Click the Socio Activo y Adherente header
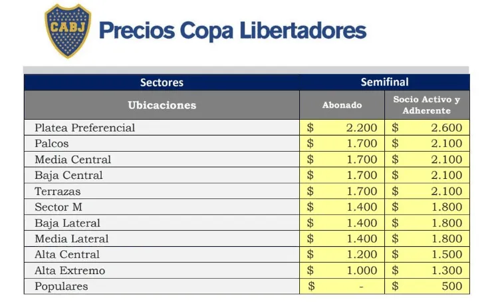492x302 pixels. [427, 105]
